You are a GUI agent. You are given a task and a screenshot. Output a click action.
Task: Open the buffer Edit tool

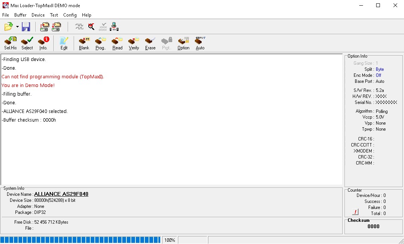(64, 43)
